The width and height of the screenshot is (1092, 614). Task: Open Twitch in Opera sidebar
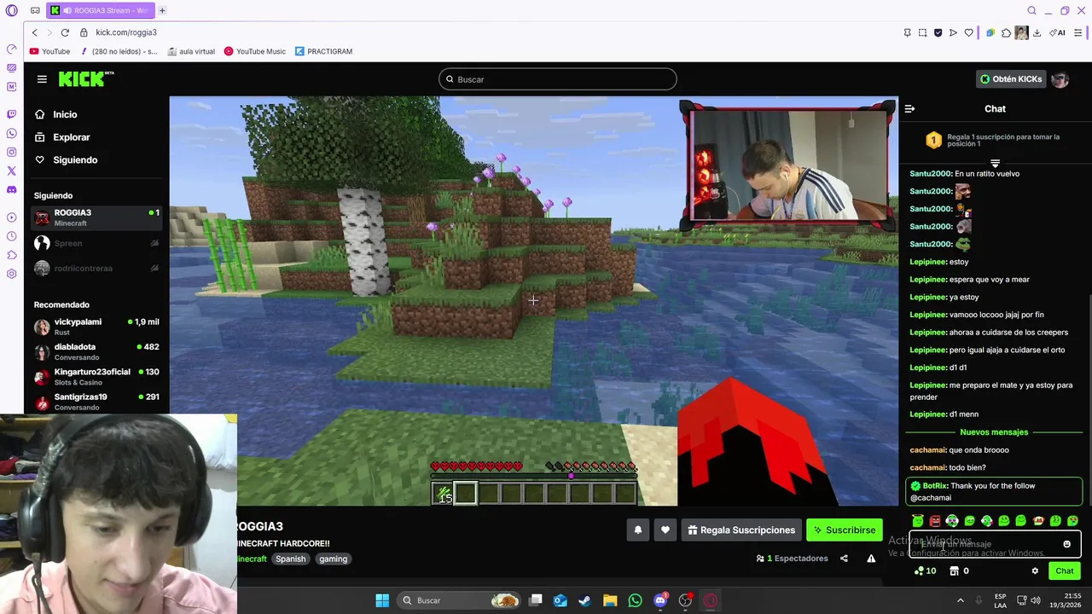11,114
